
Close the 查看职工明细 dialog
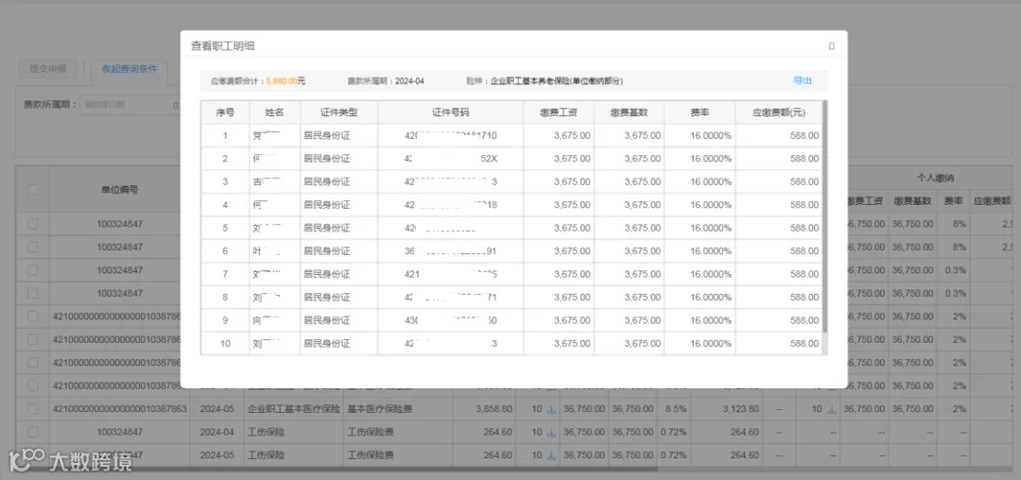(832, 46)
